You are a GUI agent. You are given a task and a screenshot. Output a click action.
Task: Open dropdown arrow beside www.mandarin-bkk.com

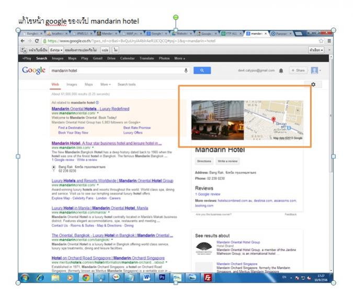pyautogui.click(x=93, y=148)
